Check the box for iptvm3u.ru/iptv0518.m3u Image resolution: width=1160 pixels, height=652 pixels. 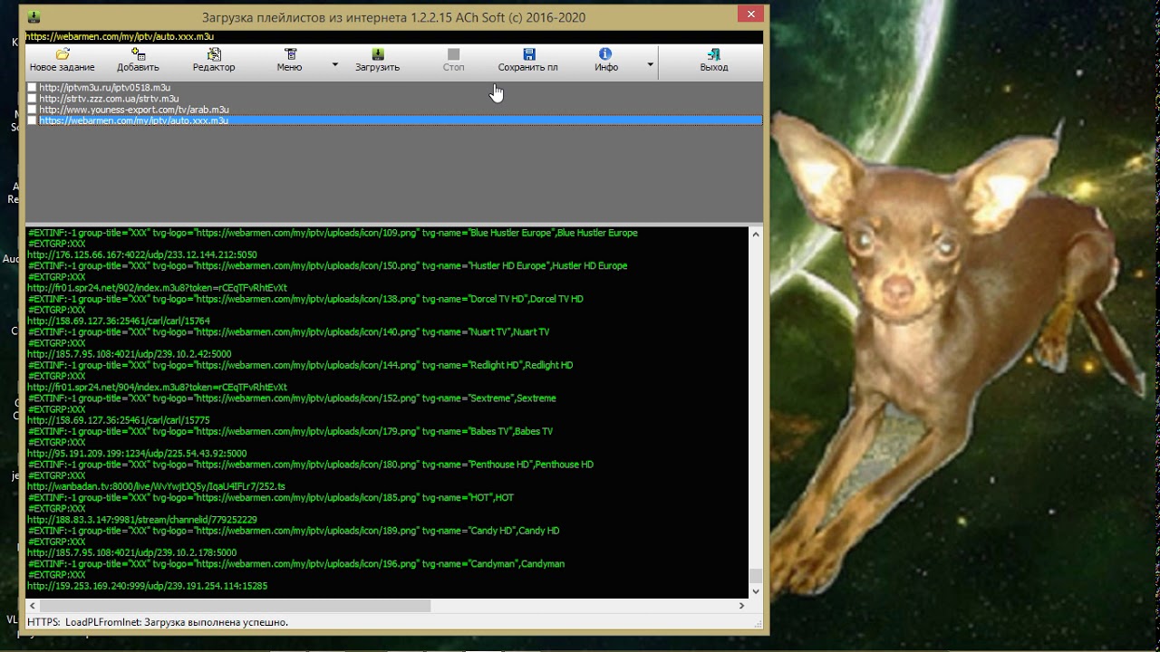(x=33, y=88)
